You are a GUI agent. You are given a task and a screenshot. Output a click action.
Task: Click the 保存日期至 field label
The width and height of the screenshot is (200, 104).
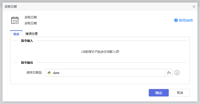[34, 73]
